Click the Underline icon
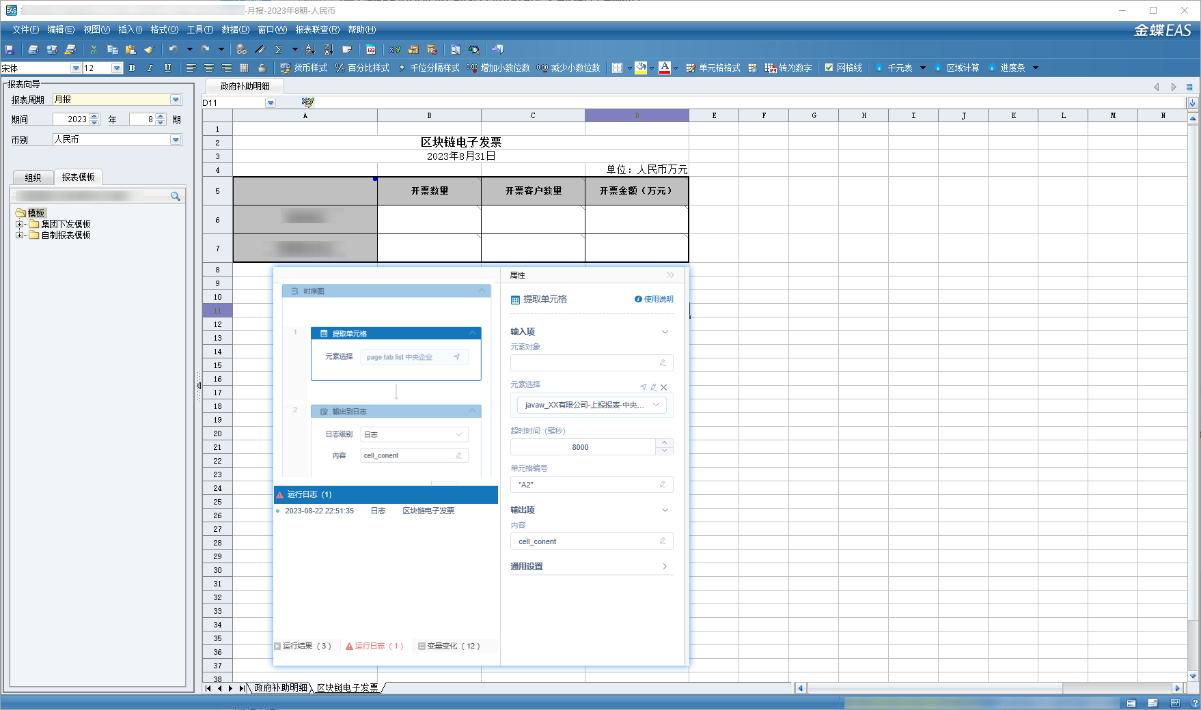 tap(167, 68)
